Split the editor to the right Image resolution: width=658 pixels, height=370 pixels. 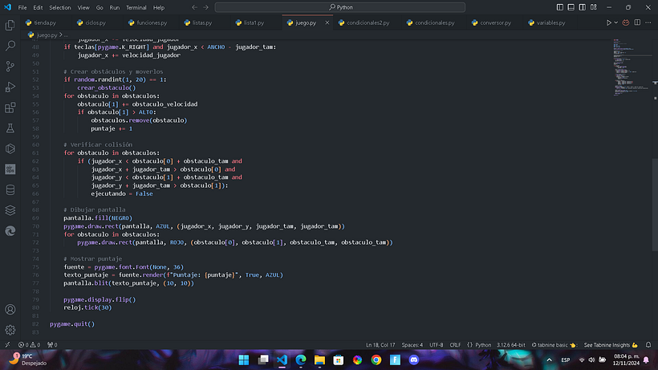tap(637, 22)
